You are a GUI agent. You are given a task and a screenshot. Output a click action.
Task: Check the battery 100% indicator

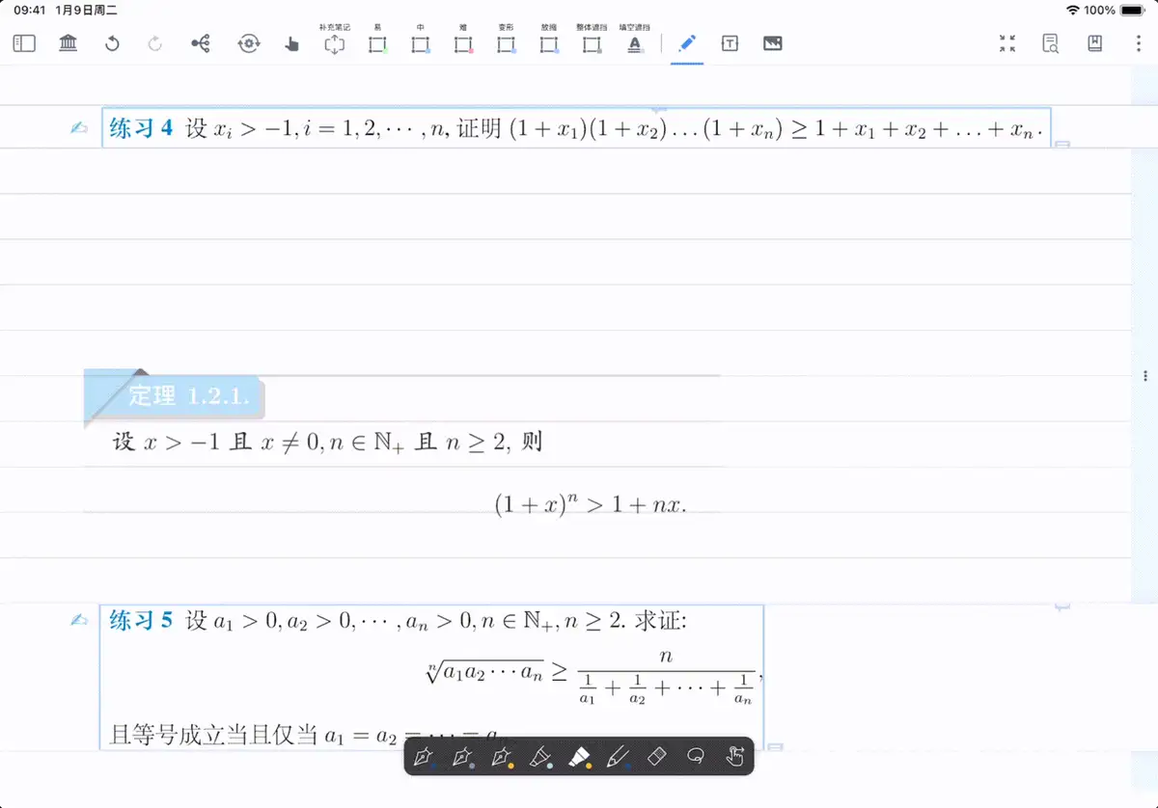(x=1115, y=10)
